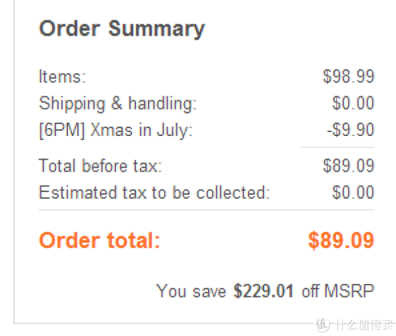The width and height of the screenshot is (396, 336).
Task: Click the You save text
Action: click(191, 291)
